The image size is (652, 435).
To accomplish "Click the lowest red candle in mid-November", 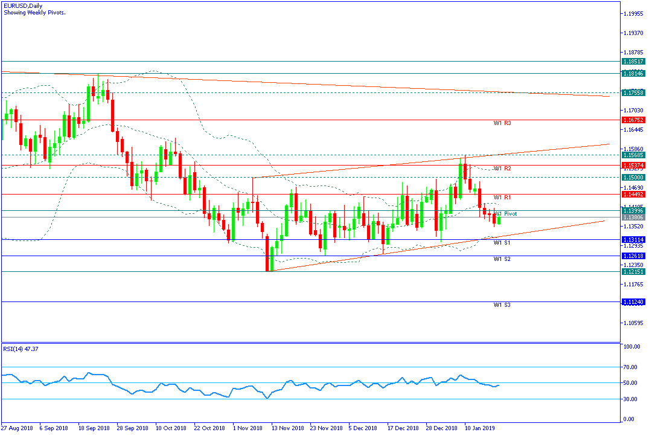I will coord(267,254).
